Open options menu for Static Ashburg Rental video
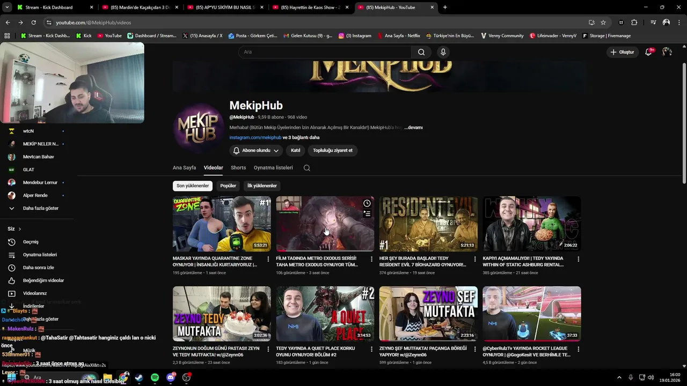Image resolution: width=687 pixels, height=386 pixels. pyautogui.click(x=578, y=259)
